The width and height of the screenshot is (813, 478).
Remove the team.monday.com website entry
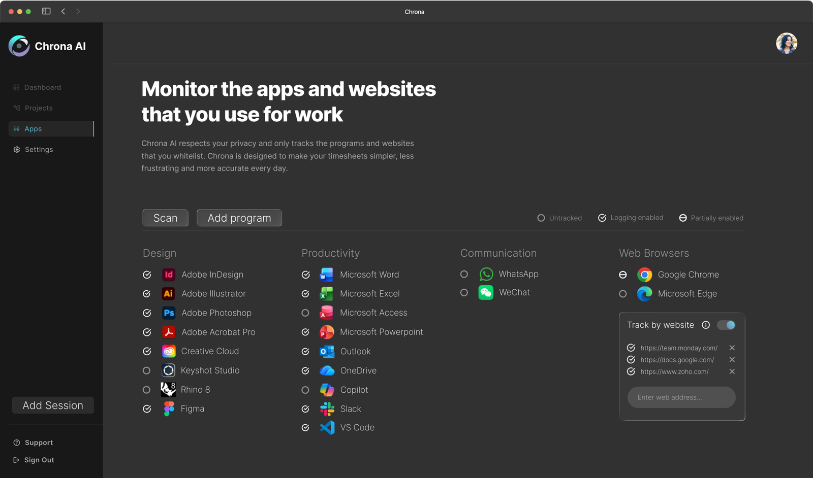732,348
